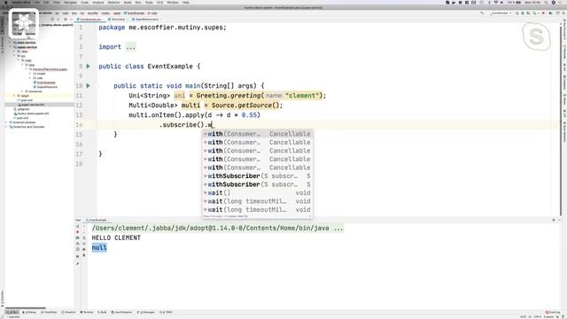Image resolution: width=567 pixels, height=319 pixels.
Task: Place cursor after .subscribe().w on line 14
Action: pos(213,125)
